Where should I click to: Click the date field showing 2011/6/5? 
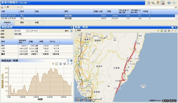click(x=20, y=31)
